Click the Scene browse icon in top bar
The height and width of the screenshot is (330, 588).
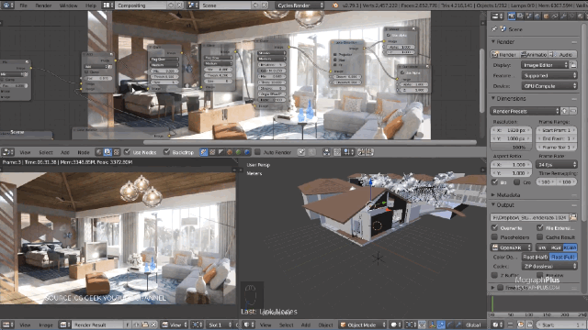[193, 5]
